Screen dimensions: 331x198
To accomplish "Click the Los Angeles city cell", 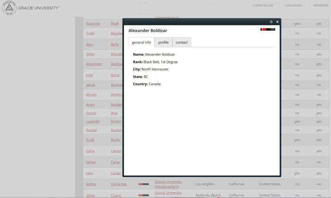I will coord(205,184).
